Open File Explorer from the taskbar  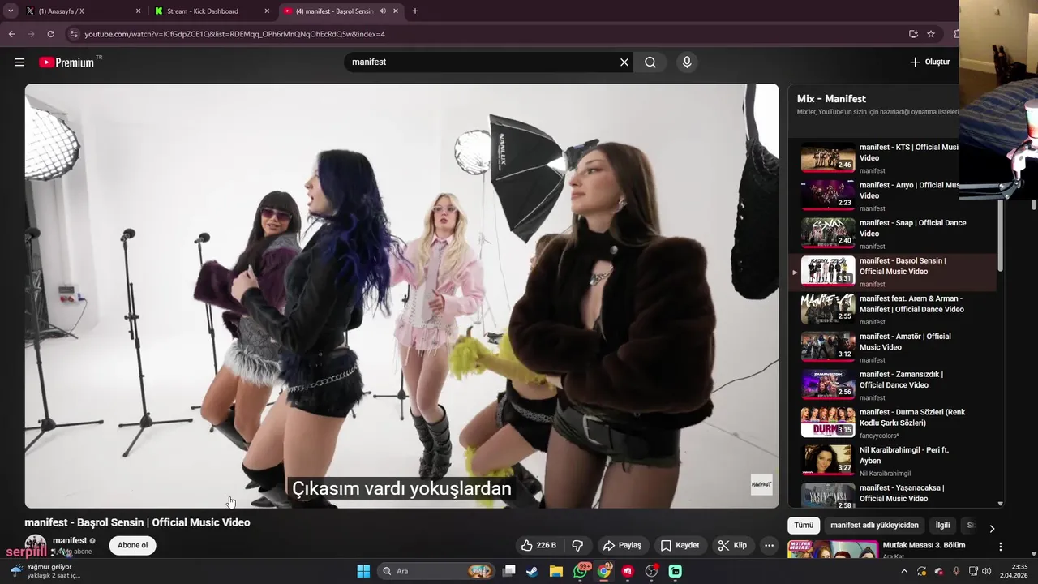tap(555, 571)
